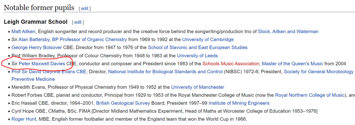Edit the Leigh Grammar School subsection
The image size is (355, 125).
click(78, 22)
